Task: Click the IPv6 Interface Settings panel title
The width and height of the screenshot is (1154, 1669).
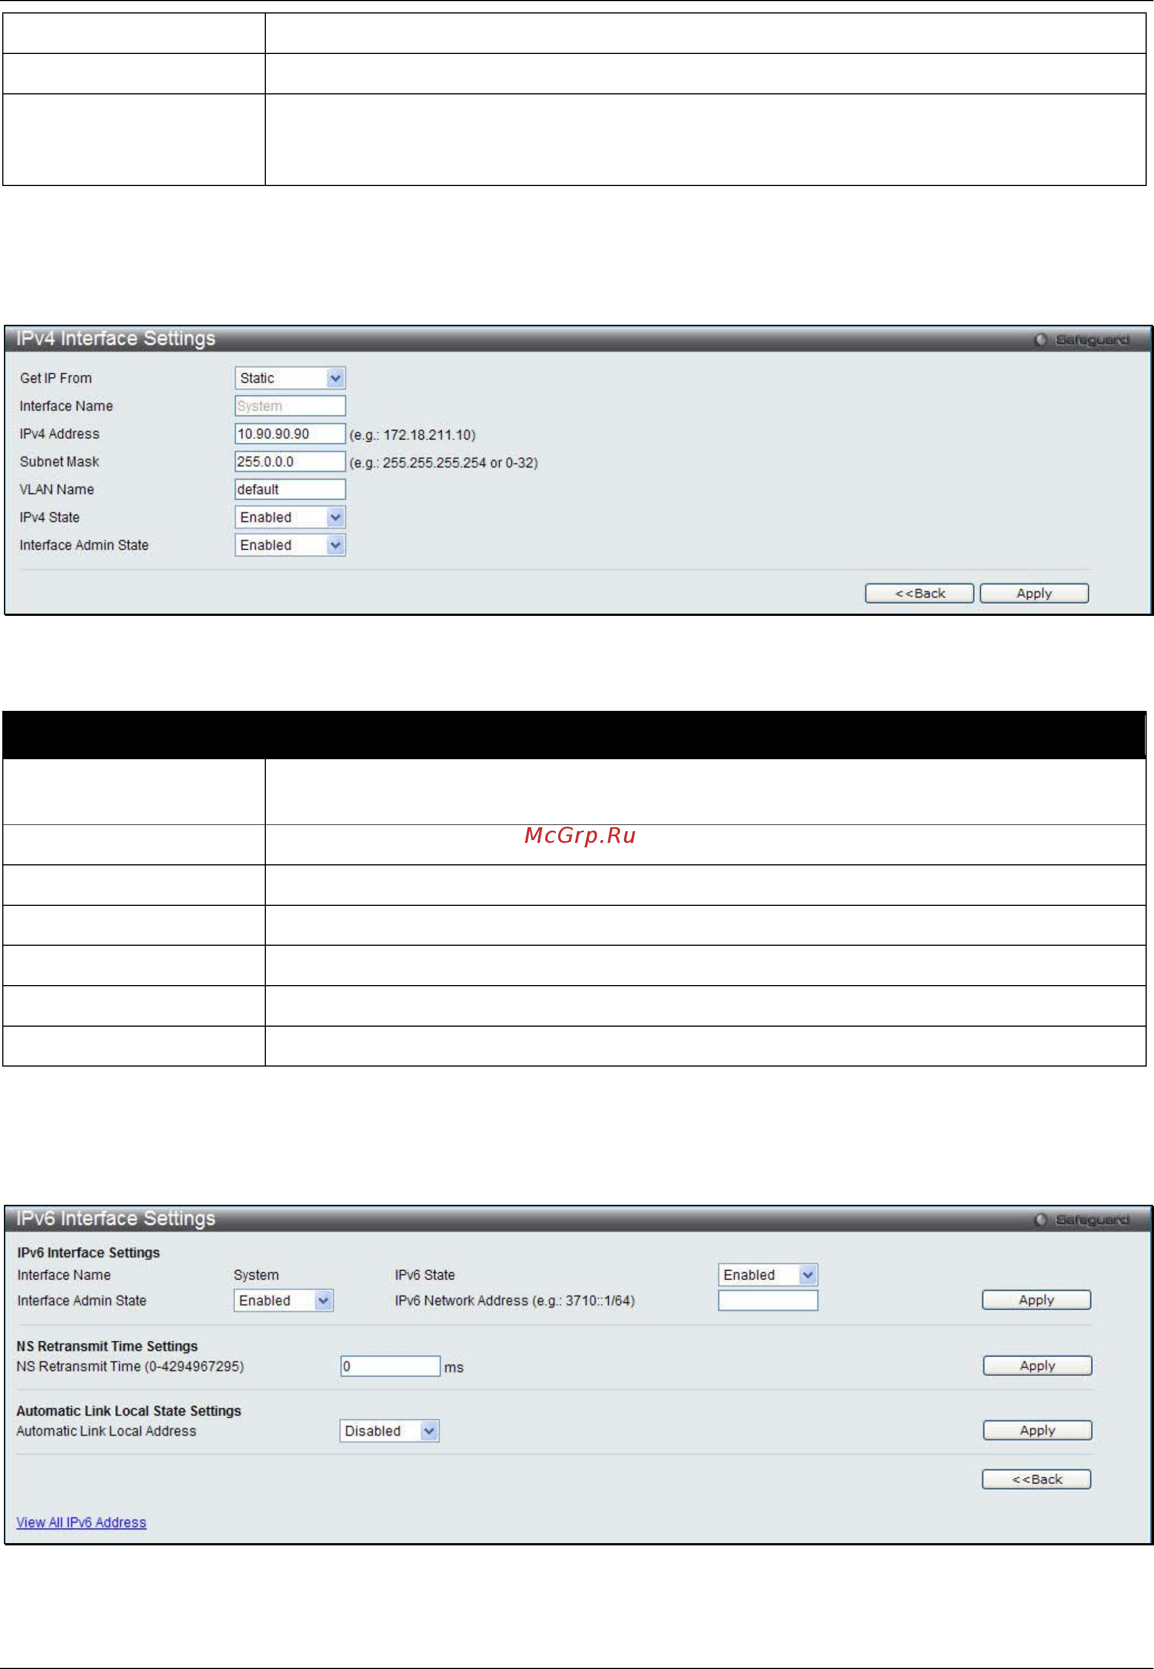Action: 116,1218
